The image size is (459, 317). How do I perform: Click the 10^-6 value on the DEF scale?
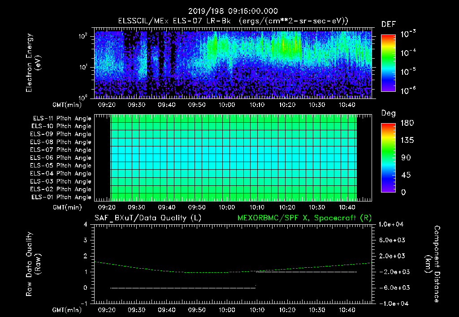(408, 90)
